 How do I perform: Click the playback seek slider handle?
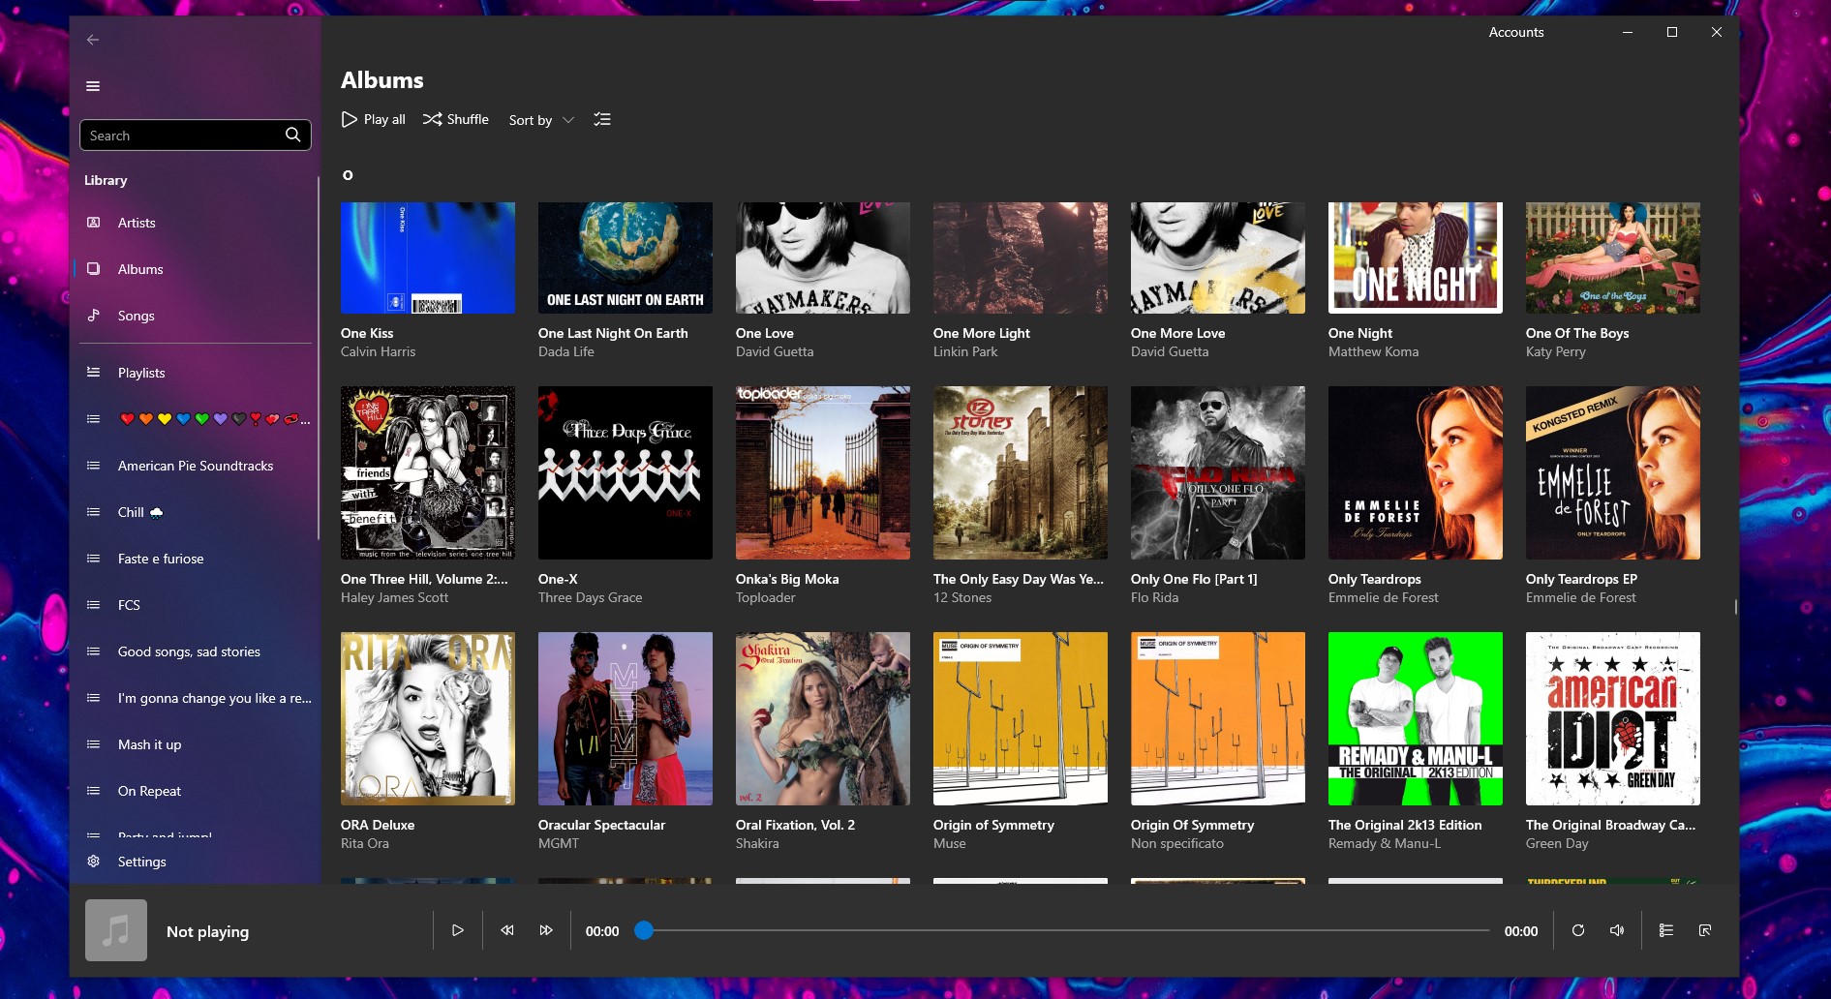(x=644, y=930)
